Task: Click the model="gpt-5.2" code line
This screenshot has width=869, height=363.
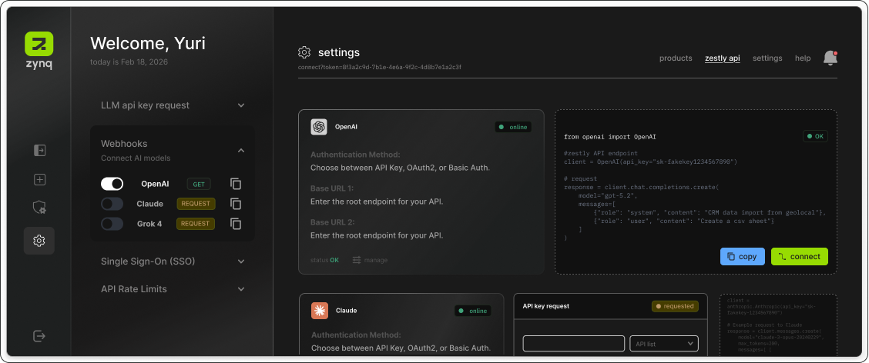Action: pos(608,195)
